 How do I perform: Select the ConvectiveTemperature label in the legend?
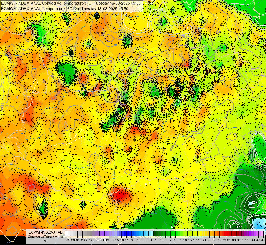[x=45, y=237]
